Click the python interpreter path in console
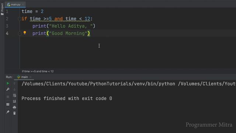The width and height of the screenshot is (236, 133). tap(98, 84)
